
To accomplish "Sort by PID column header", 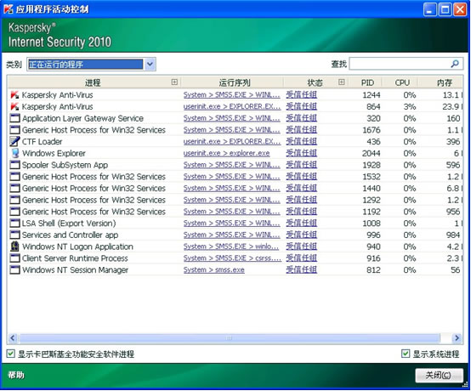I will pyautogui.click(x=367, y=82).
